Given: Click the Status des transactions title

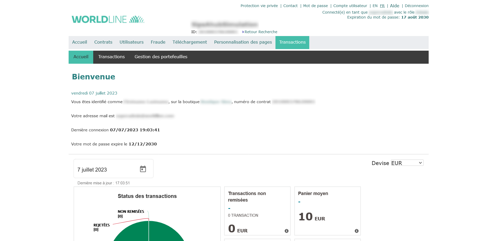Looking at the screenshot, I should pos(147,196).
